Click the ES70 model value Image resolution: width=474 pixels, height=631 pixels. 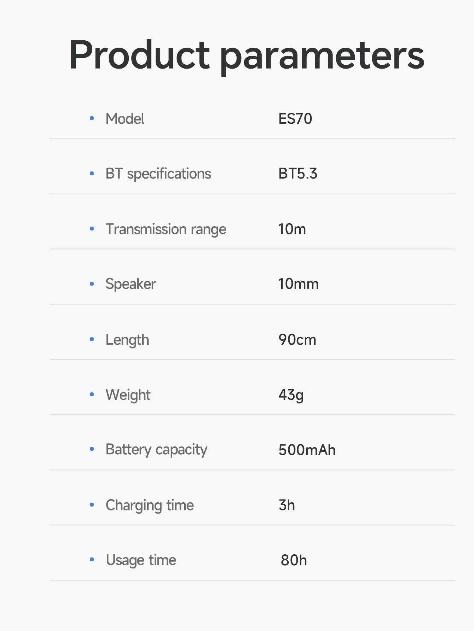coord(295,119)
